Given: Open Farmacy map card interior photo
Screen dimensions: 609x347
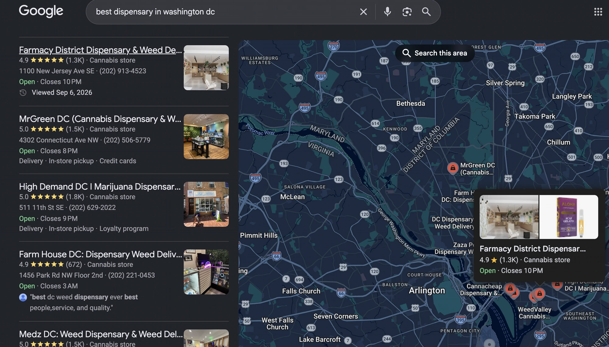Looking at the screenshot, I should [x=509, y=217].
